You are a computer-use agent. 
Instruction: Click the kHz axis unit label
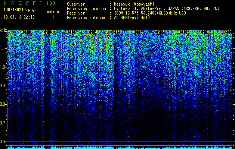(3, 30)
